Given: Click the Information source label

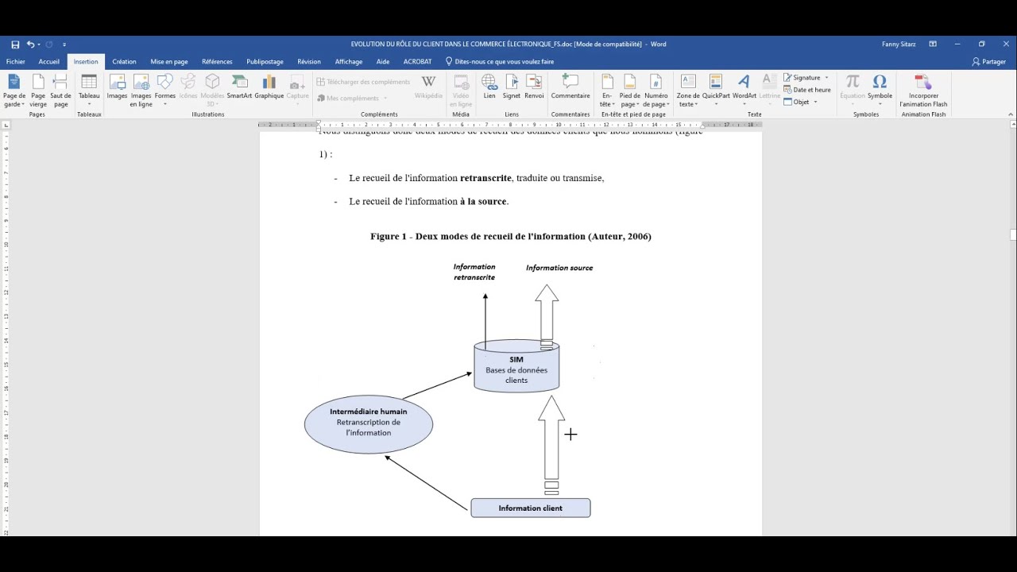Looking at the screenshot, I should click(x=559, y=269).
